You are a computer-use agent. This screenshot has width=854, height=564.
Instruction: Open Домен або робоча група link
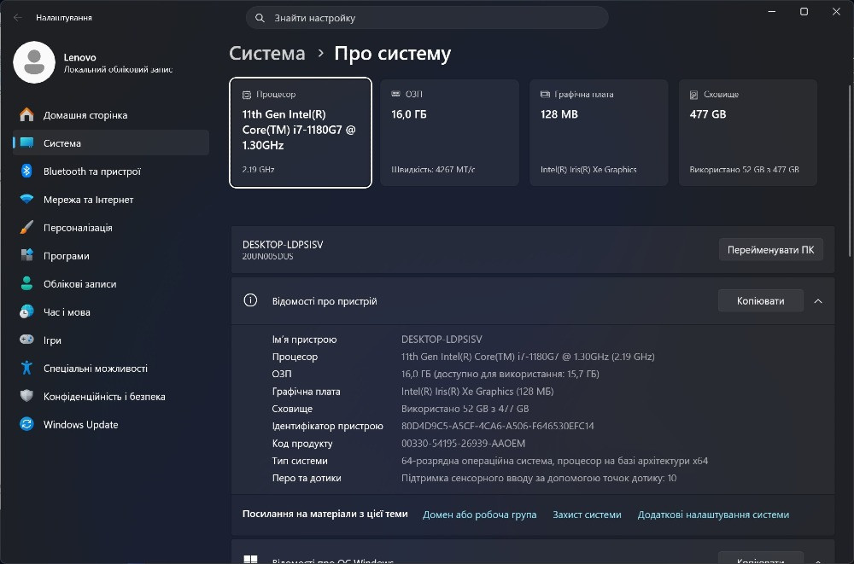tap(480, 515)
